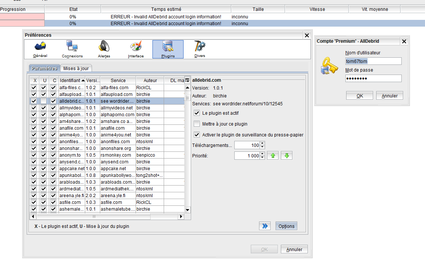Click inside the 'Nom d'utilisateur' field

(373, 61)
